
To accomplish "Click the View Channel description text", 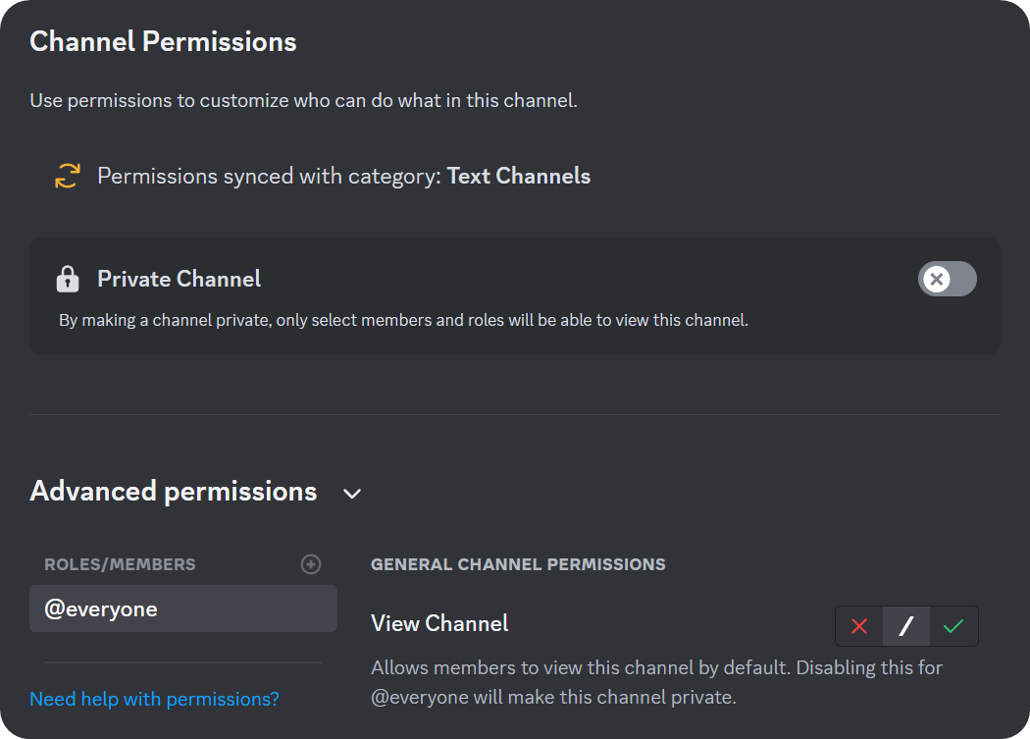I will tap(655, 681).
